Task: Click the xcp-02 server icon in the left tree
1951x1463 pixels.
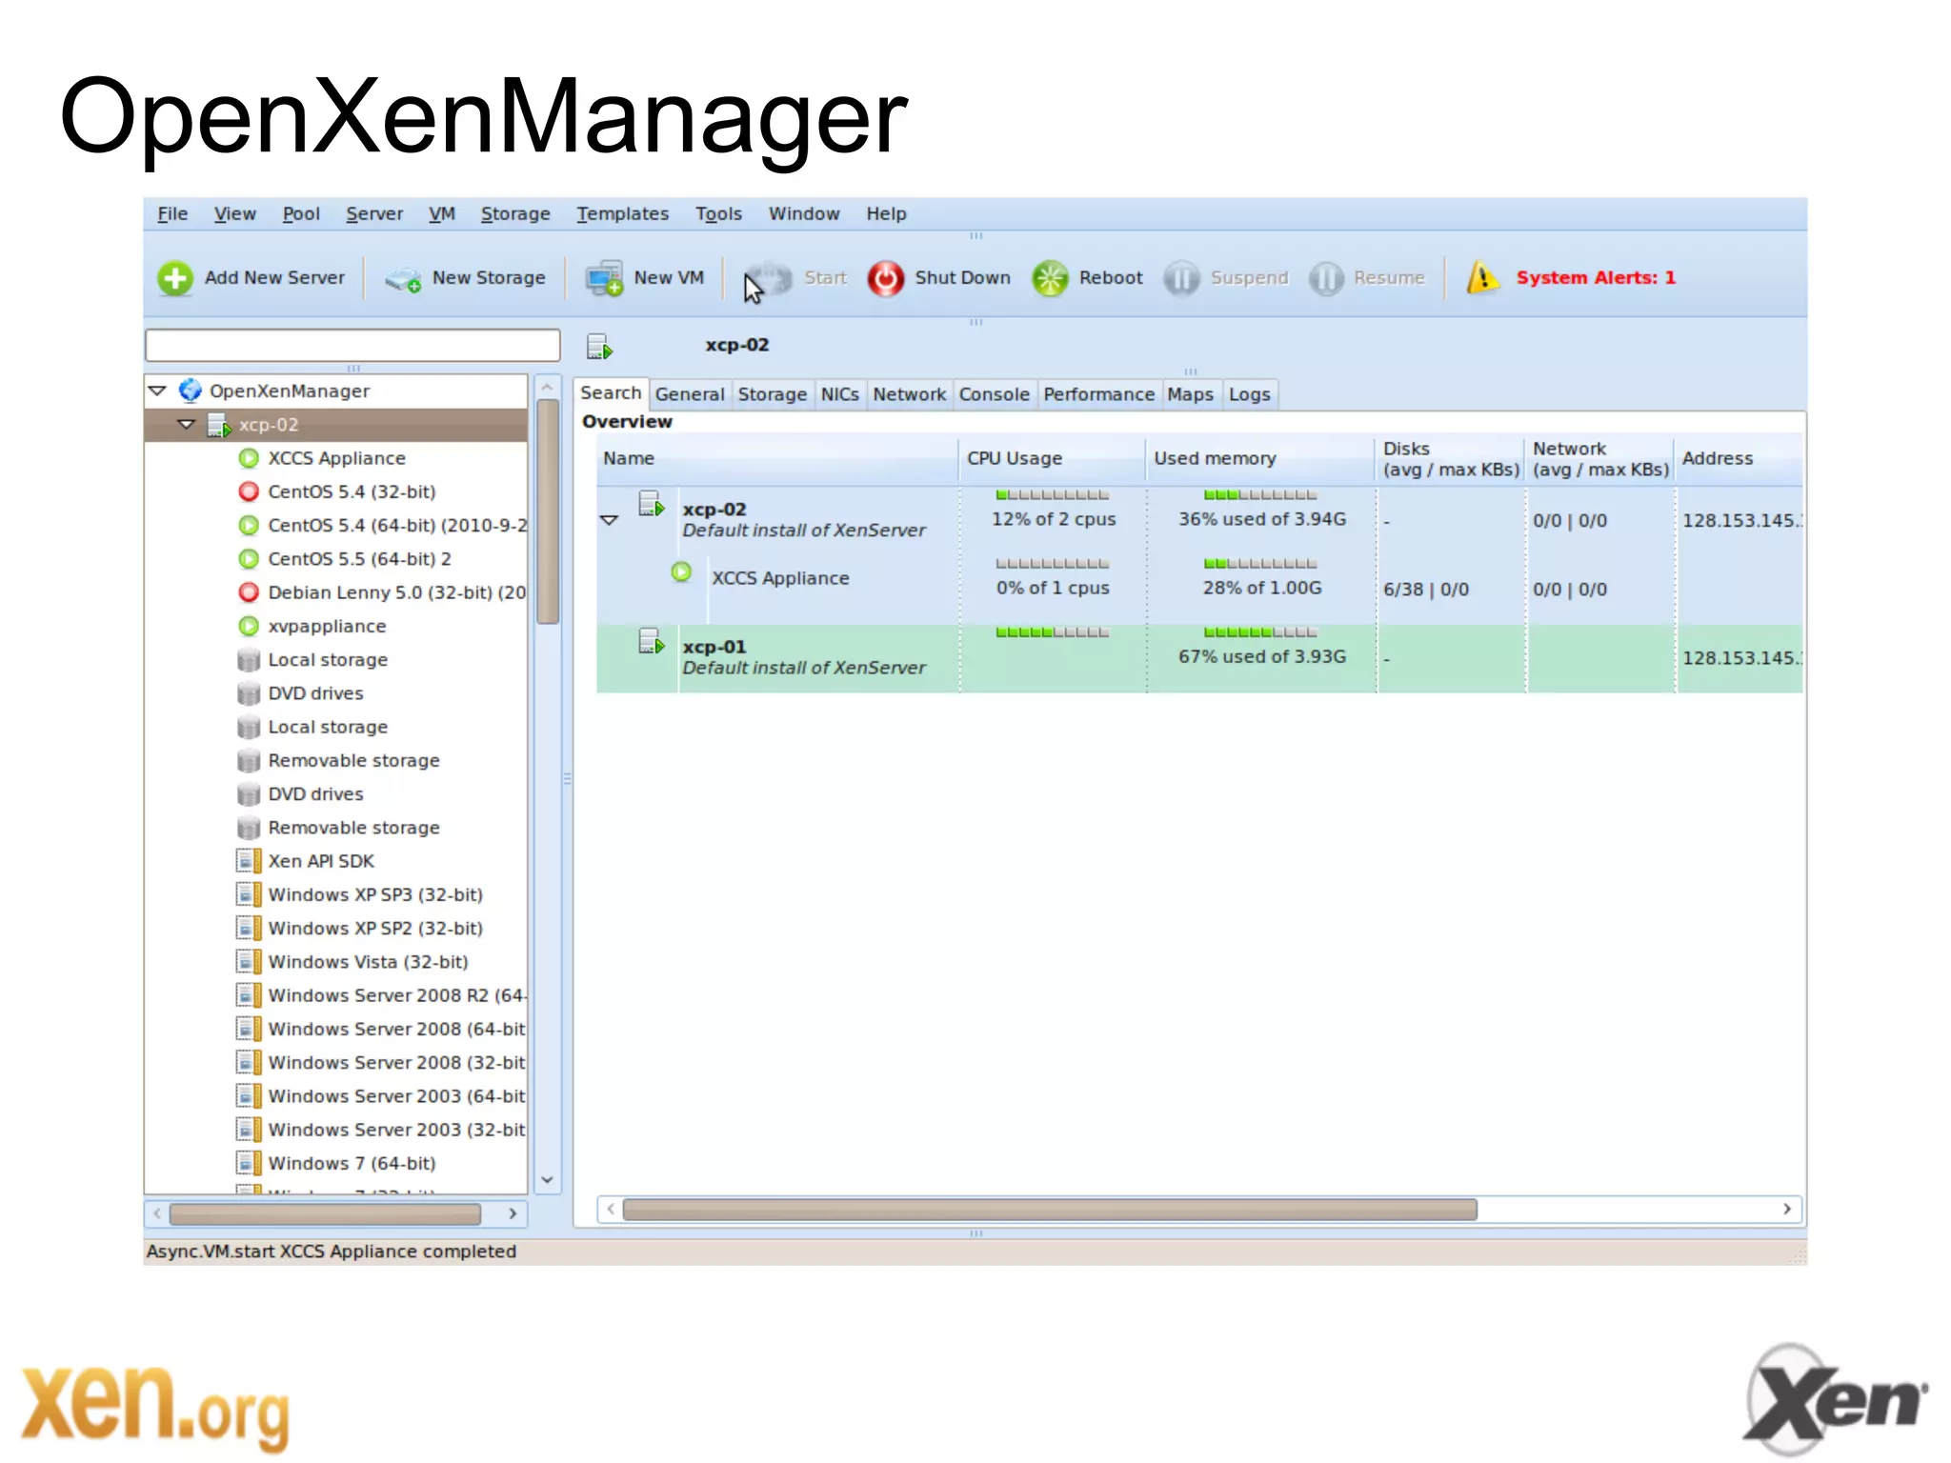Action: 220,425
